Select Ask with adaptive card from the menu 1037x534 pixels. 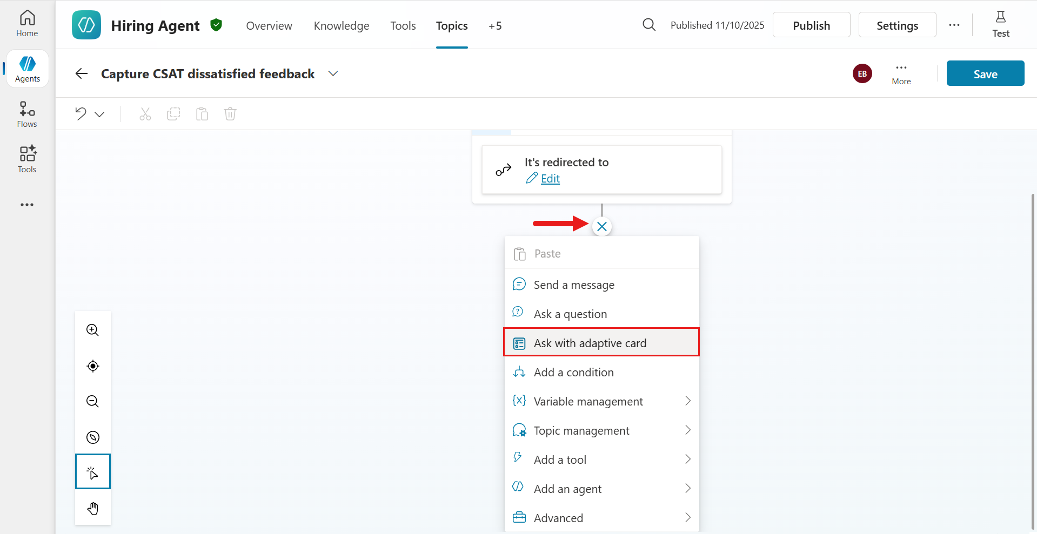(x=590, y=342)
